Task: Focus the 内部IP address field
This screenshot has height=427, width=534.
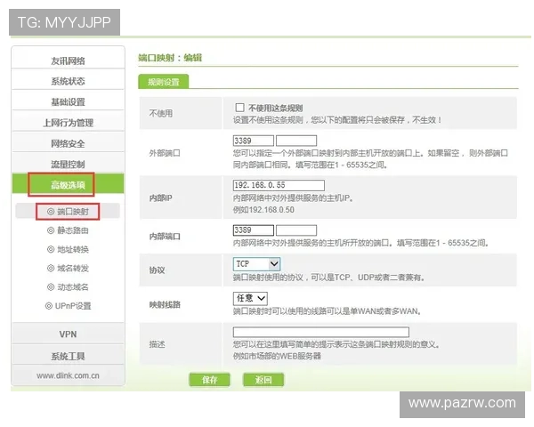Action: click(x=279, y=185)
